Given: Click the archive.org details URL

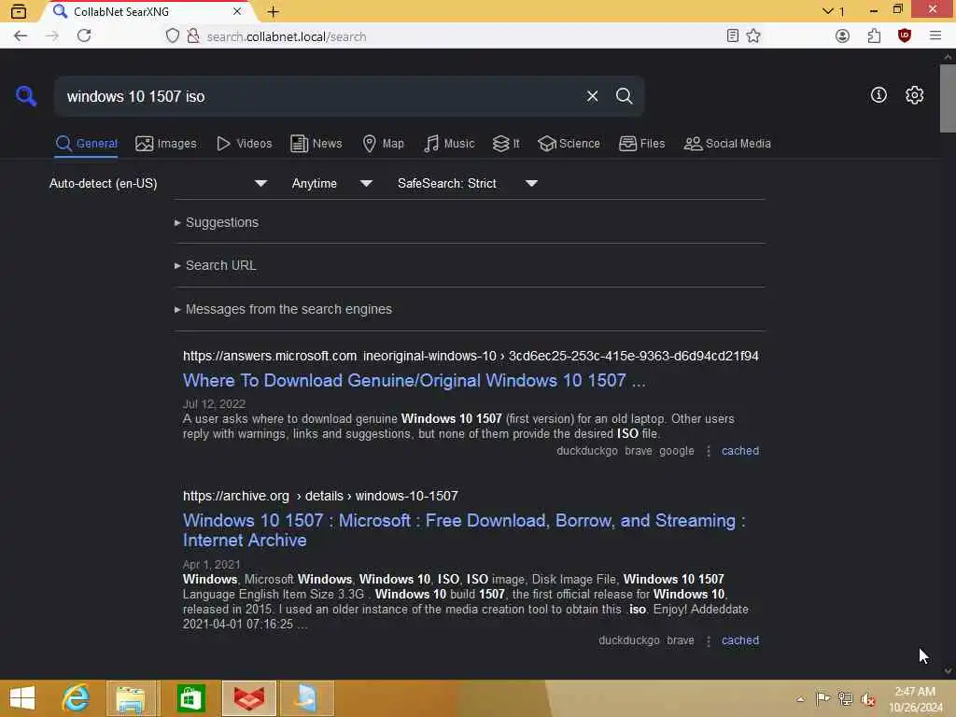Looking at the screenshot, I should click(x=321, y=497).
